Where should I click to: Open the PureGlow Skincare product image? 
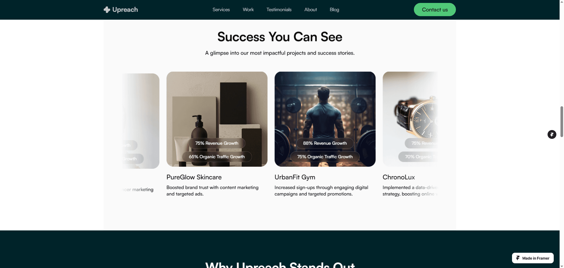pos(217,119)
